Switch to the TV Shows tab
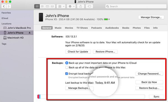The width and height of the screenshot is (168, 102). (x=82, y=28)
